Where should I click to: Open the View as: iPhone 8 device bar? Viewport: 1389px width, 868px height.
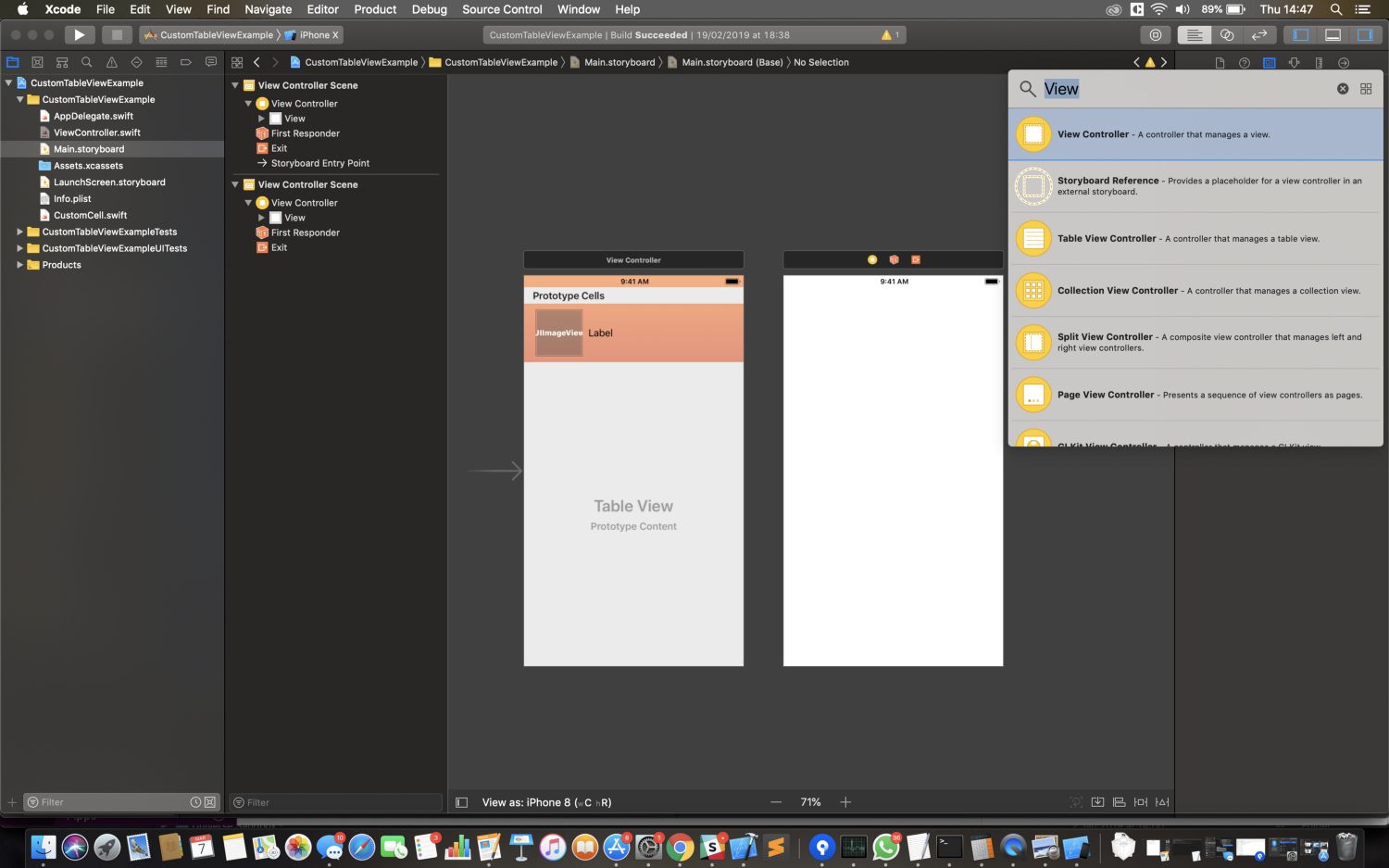coord(546,802)
